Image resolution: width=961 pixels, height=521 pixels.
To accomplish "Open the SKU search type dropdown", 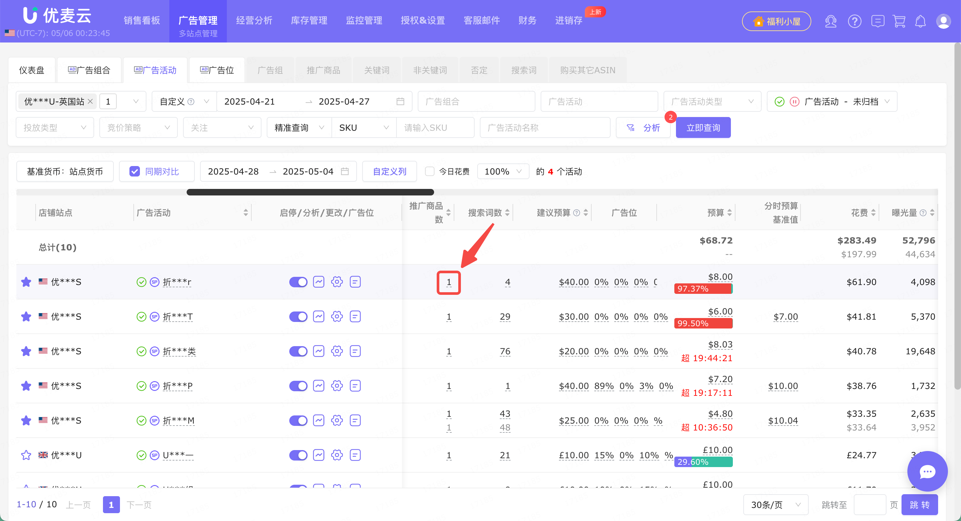I will point(364,128).
